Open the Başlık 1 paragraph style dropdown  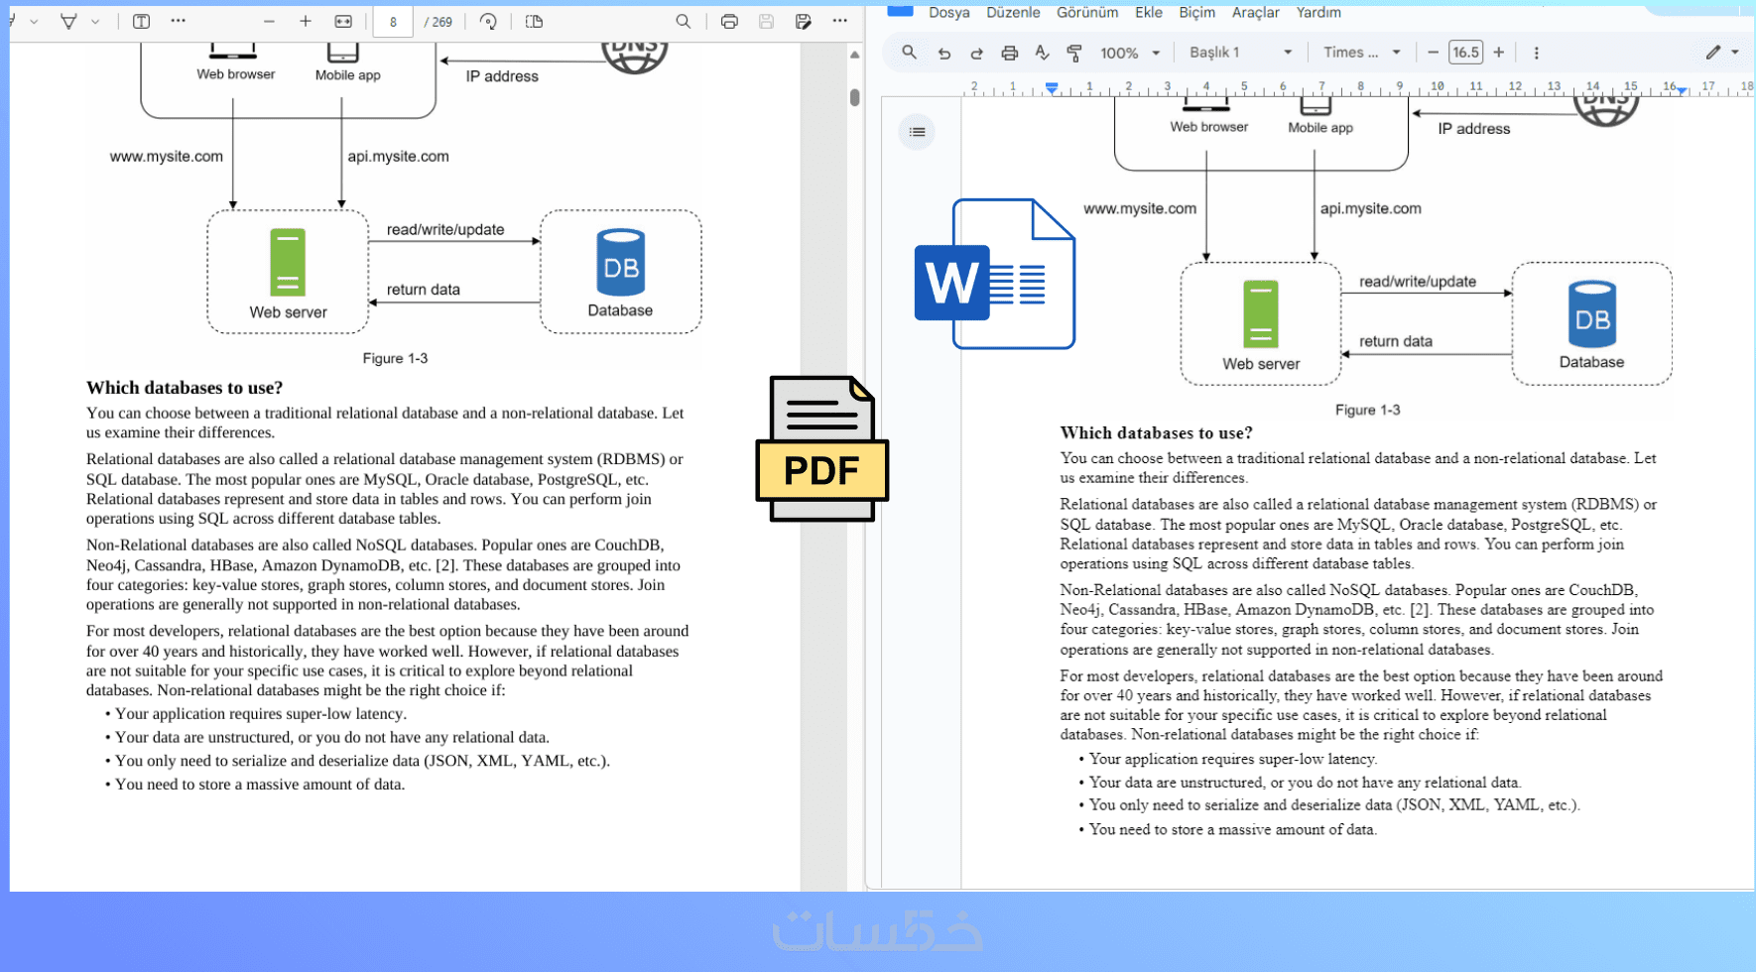(x=1240, y=53)
